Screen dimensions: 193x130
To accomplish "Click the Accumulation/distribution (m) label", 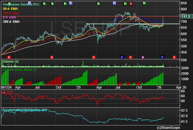I will tap(24, 110).
